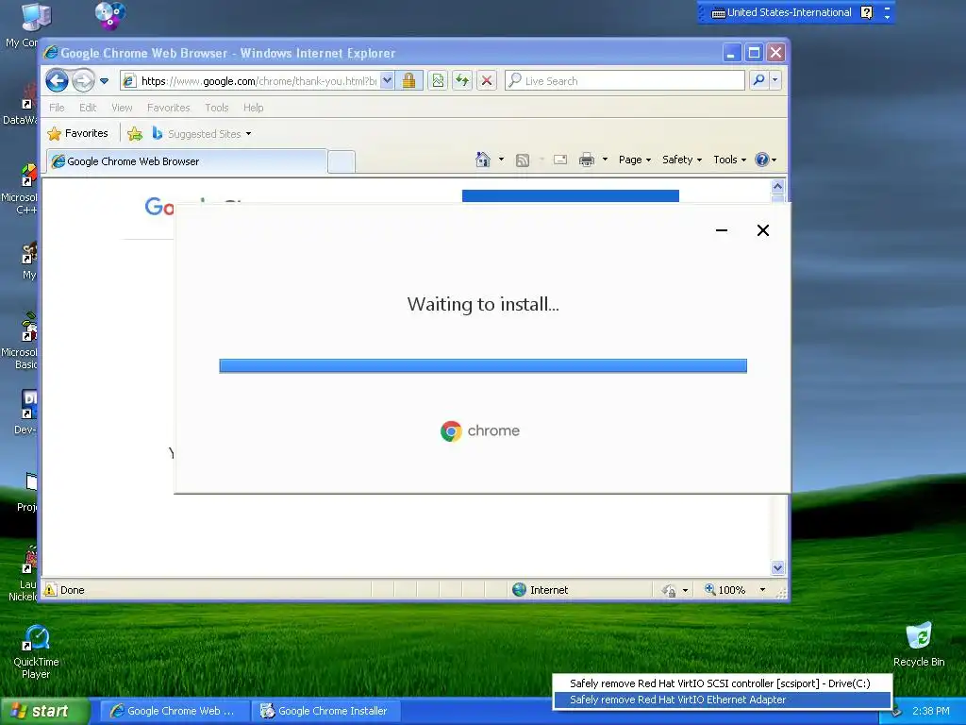Open command bar Tools dropdown
Viewport: 966px width, 725px height.
click(729, 160)
